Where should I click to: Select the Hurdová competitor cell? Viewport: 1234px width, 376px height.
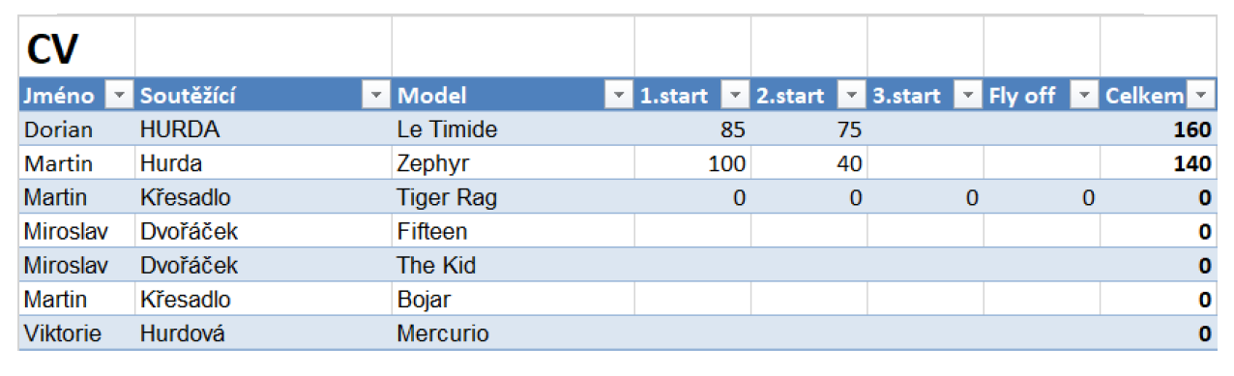(x=263, y=333)
